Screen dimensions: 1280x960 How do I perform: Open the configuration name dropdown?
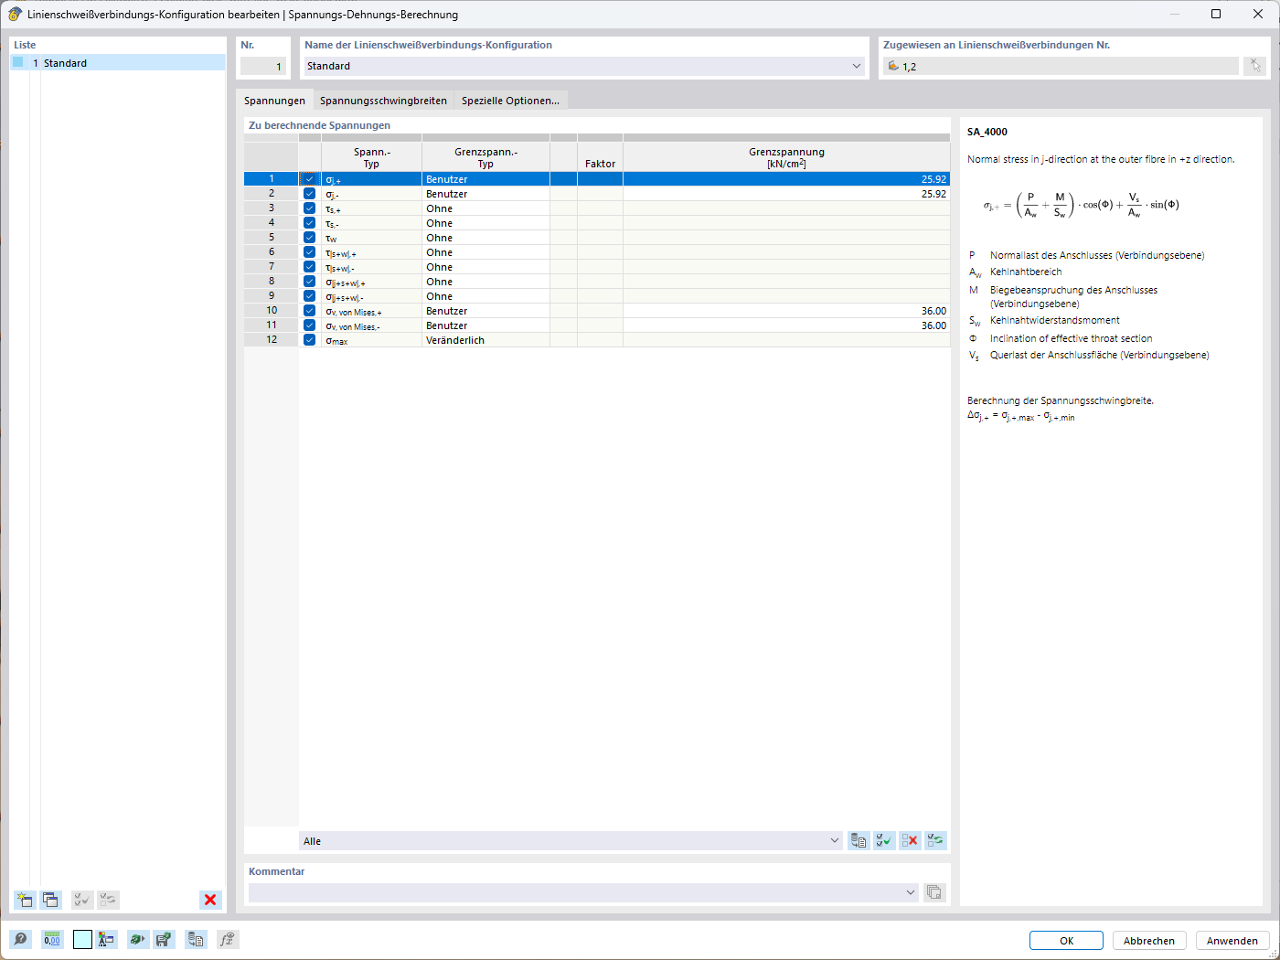click(857, 66)
